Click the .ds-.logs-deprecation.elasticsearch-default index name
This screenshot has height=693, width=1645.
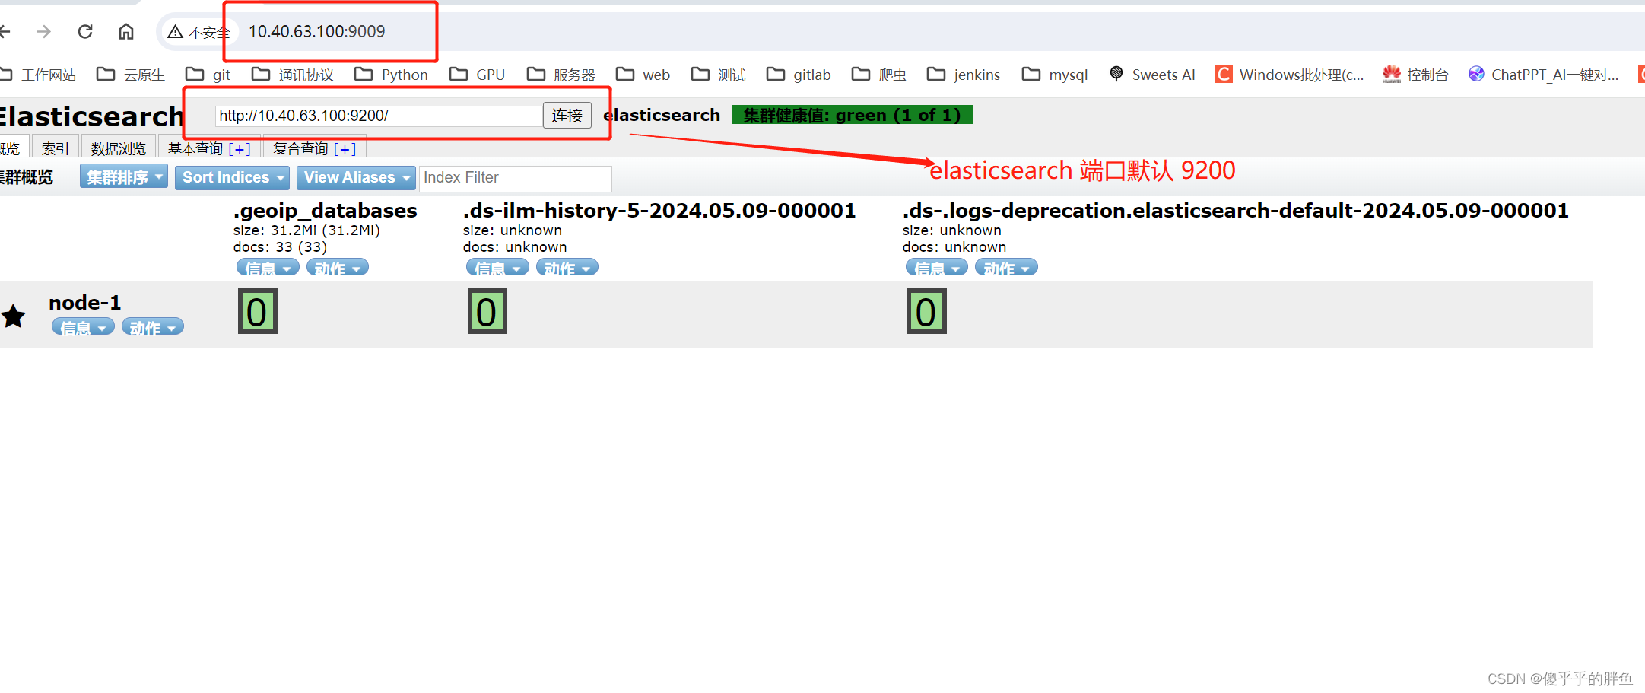pos(1236,210)
